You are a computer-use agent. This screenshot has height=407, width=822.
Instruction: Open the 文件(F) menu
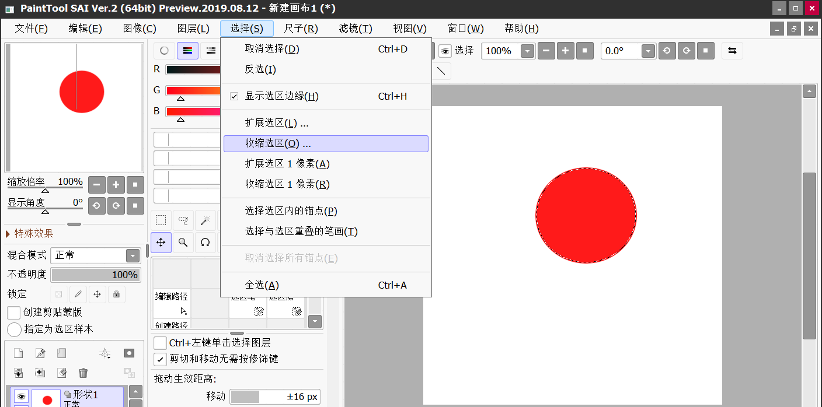point(31,29)
